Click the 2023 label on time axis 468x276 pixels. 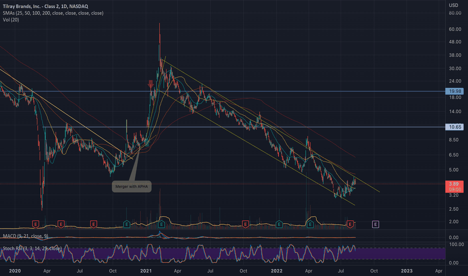click(x=407, y=271)
